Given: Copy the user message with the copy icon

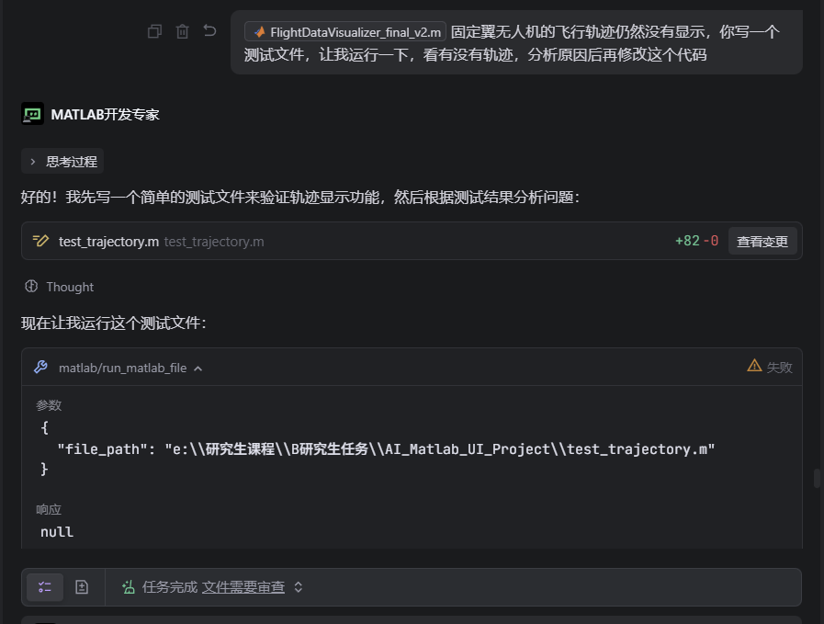Looking at the screenshot, I should [x=154, y=31].
